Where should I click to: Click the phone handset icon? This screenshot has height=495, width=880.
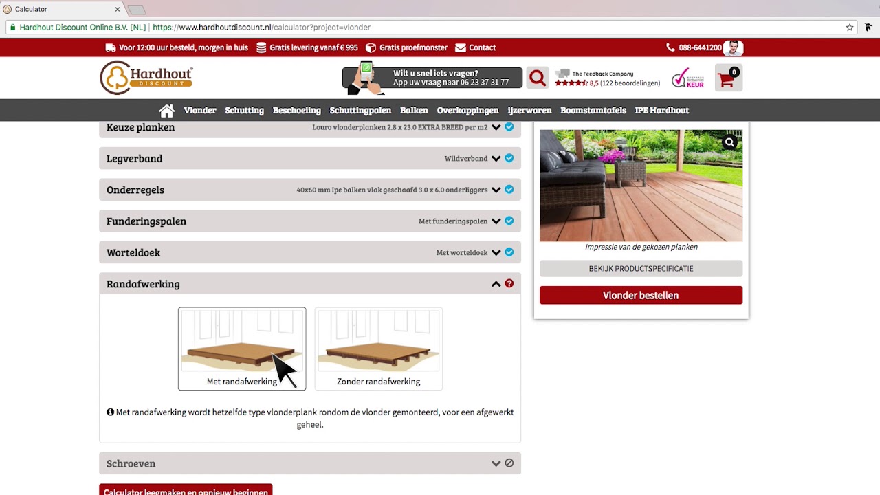click(x=670, y=47)
